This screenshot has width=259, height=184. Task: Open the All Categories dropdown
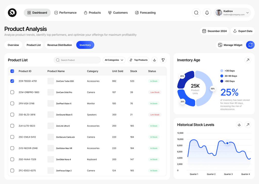[114, 60]
